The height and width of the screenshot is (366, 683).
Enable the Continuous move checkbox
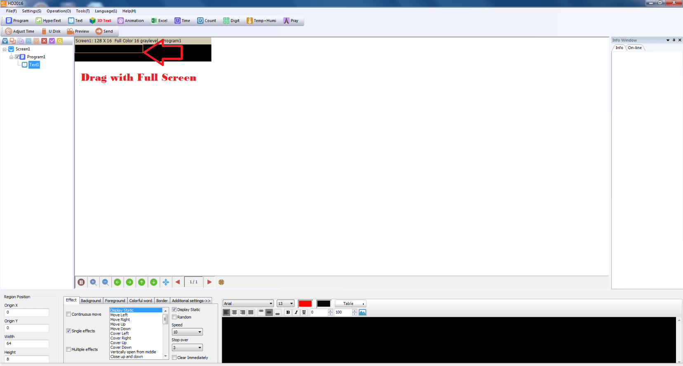68,314
